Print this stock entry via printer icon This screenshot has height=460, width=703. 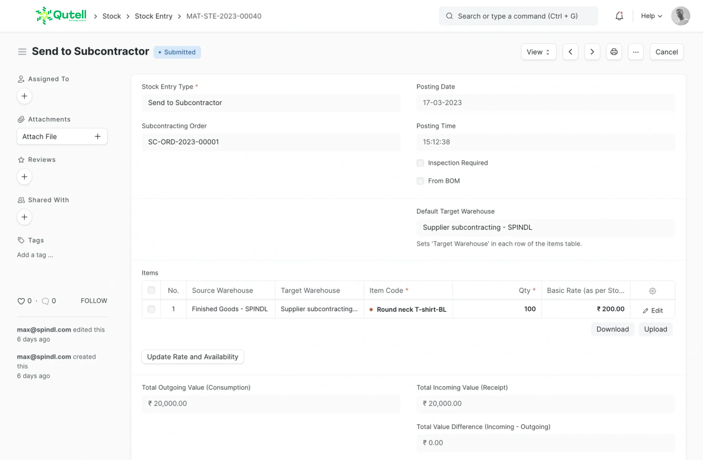pos(614,52)
